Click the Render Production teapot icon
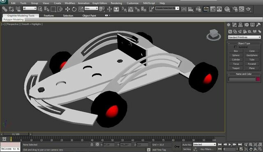The height and width of the screenshot is (152, 263). 248,9
